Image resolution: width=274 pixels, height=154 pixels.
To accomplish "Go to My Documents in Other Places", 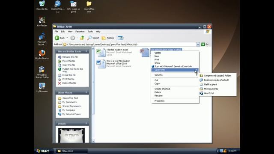I will click(x=67, y=102).
